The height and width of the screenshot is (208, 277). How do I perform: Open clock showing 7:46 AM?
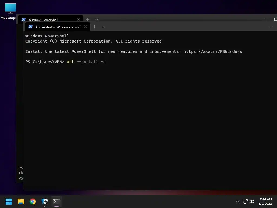click(x=265, y=201)
